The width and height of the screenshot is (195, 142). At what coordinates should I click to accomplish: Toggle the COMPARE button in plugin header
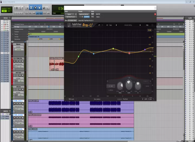click(x=87, y=17)
